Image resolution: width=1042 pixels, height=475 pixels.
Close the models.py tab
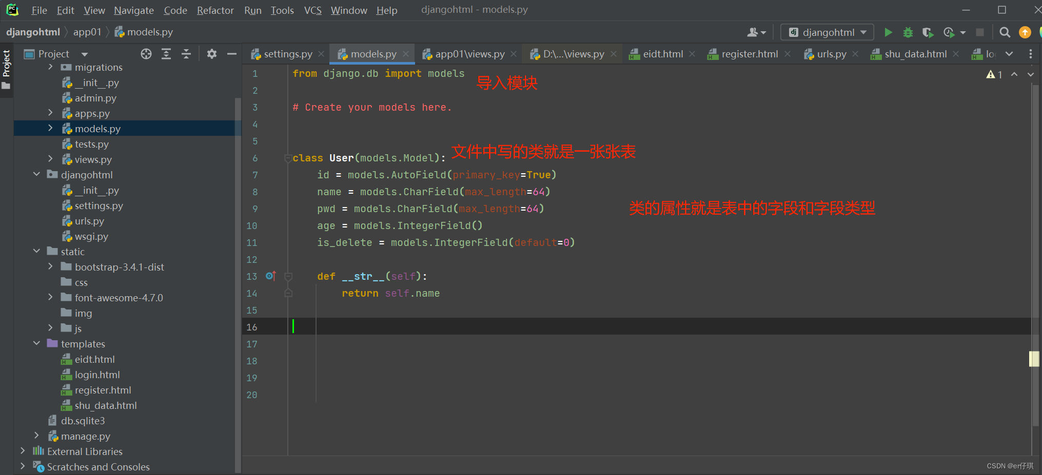click(406, 54)
